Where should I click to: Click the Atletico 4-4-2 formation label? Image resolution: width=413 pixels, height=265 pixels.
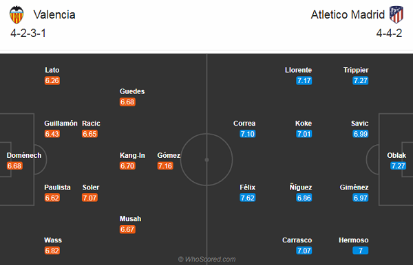[389, 34]
